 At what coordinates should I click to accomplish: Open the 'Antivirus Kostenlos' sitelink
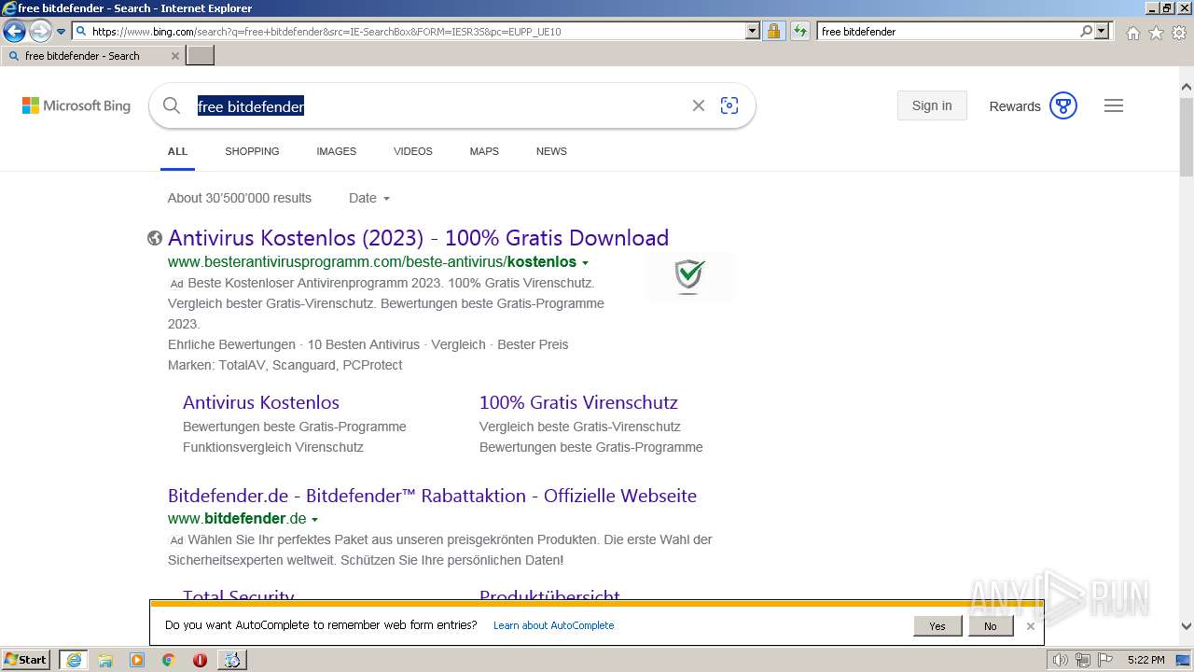261,402
